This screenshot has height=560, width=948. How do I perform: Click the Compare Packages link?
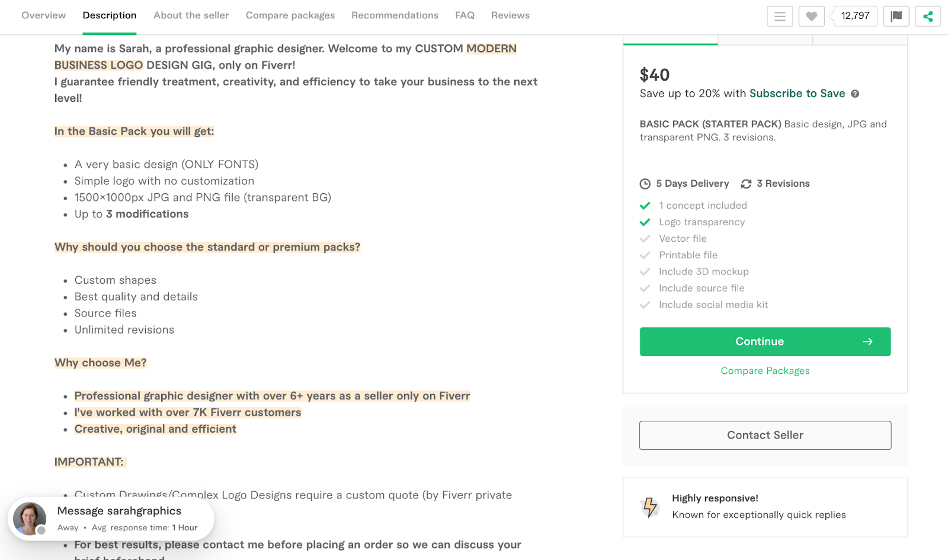pyautogui.click(x=765, y=371)
